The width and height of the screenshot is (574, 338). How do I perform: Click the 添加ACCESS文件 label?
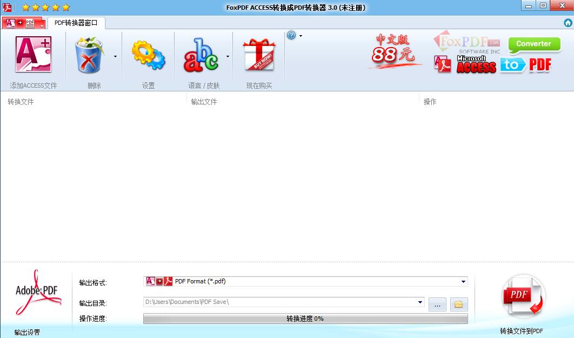[34, 85]
